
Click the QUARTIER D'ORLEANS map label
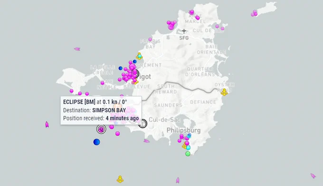[x=200, y=71]
